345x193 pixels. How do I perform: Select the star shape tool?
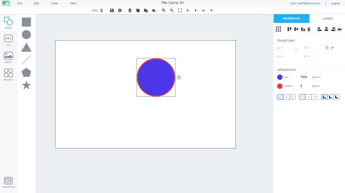[26, 85]
